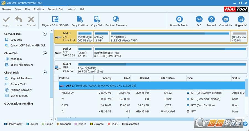249x131 pixels.
Task: Open the Partition menu
Action: [x=39, y=9]
